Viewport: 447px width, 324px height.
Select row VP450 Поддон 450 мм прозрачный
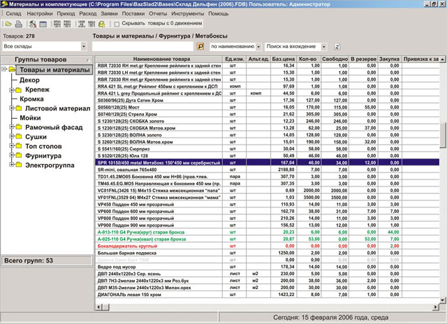pyautogui.click(x=268, y=205)
